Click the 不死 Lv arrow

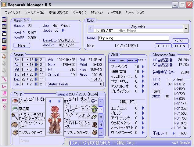(174, 133)
